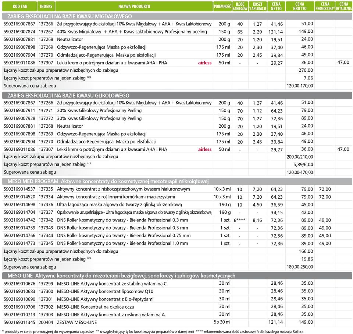
Task: Click cost per treatment value 19,86
Action: (307, 259)
